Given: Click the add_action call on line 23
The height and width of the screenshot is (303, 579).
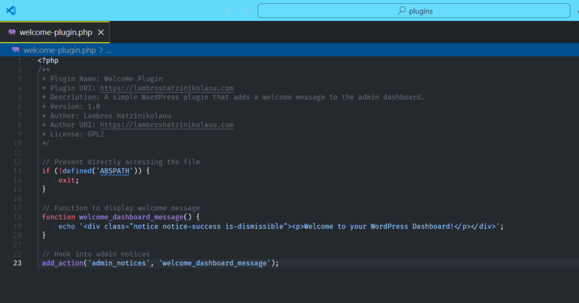Looking at the screenshot, I should click(62, 263).
